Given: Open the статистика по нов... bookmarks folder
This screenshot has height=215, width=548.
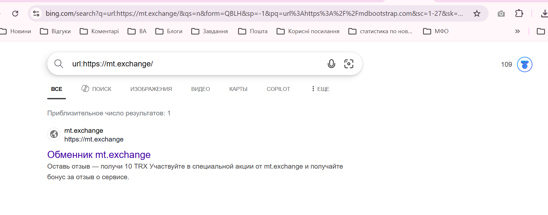Looking at the screenshot, I should pos(380,31).
